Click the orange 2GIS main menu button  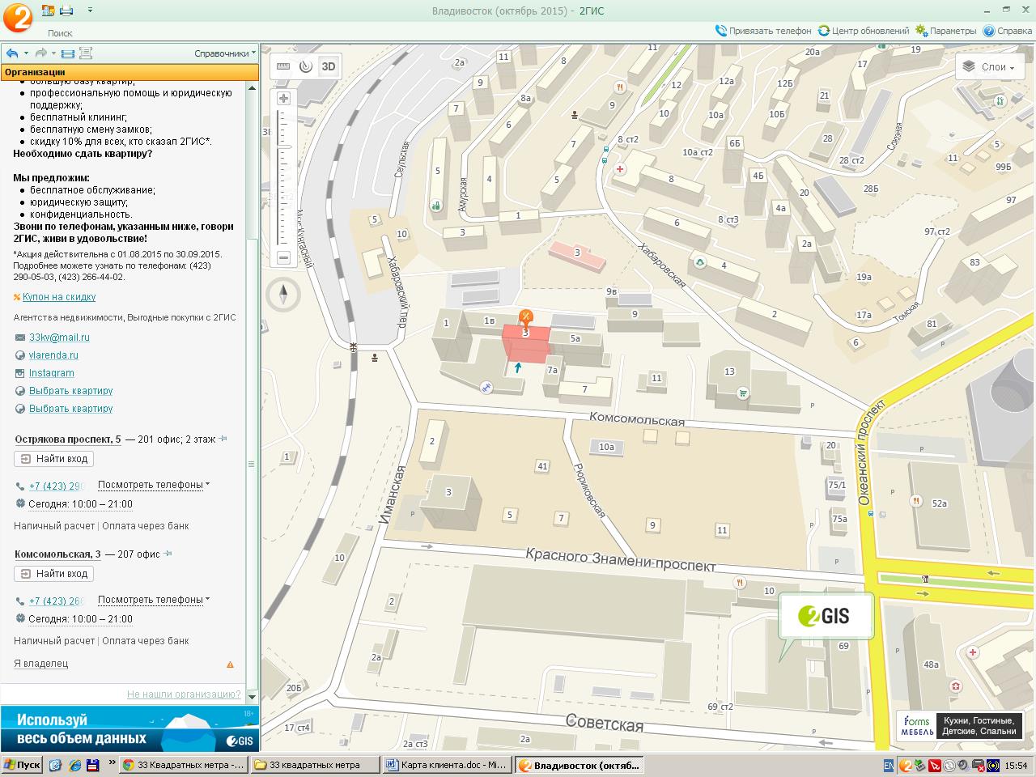pos(16,18)
